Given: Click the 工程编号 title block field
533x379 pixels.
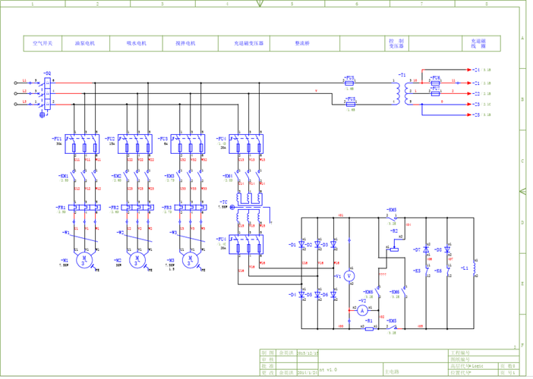Looking at the screenshot, I should click(x=461, y=353).
